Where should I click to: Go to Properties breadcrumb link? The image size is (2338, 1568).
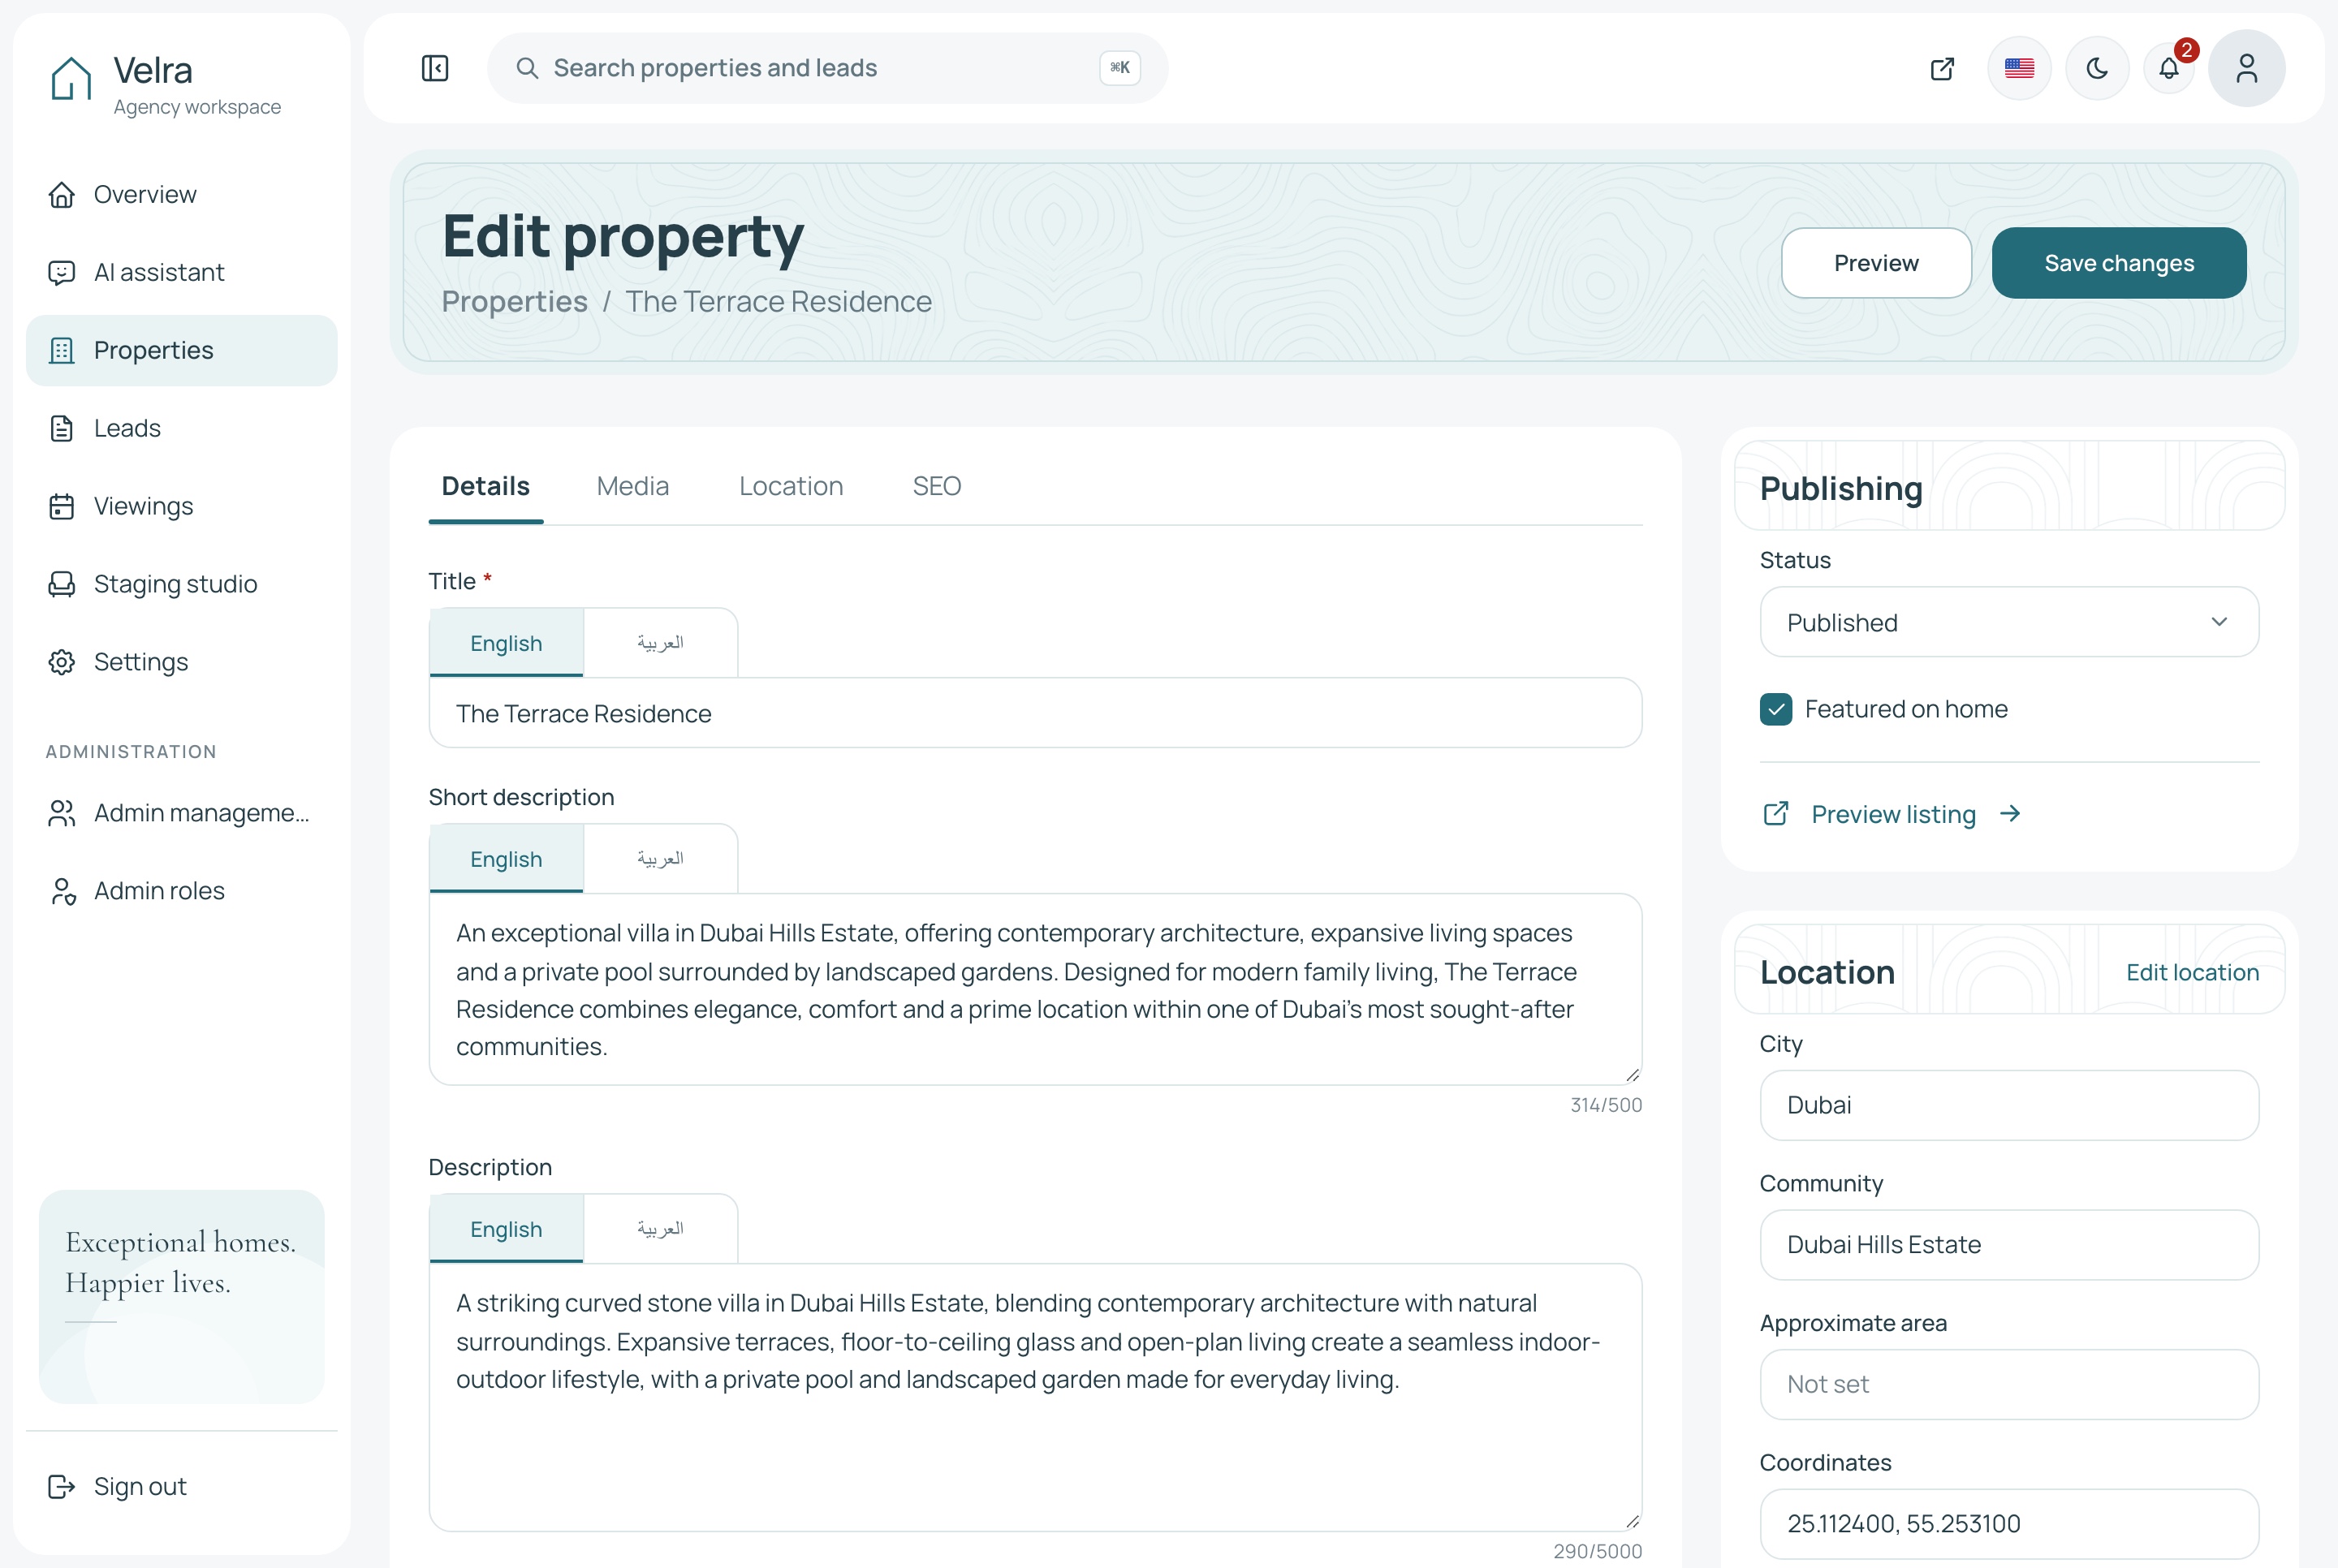click(x=514, y=301)
